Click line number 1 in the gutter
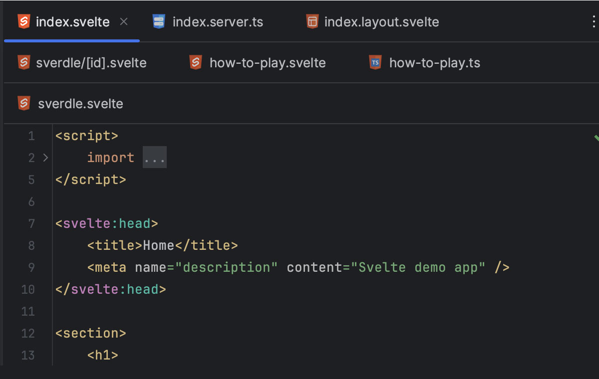The image size is (599, 379). (x=31, y=136)
